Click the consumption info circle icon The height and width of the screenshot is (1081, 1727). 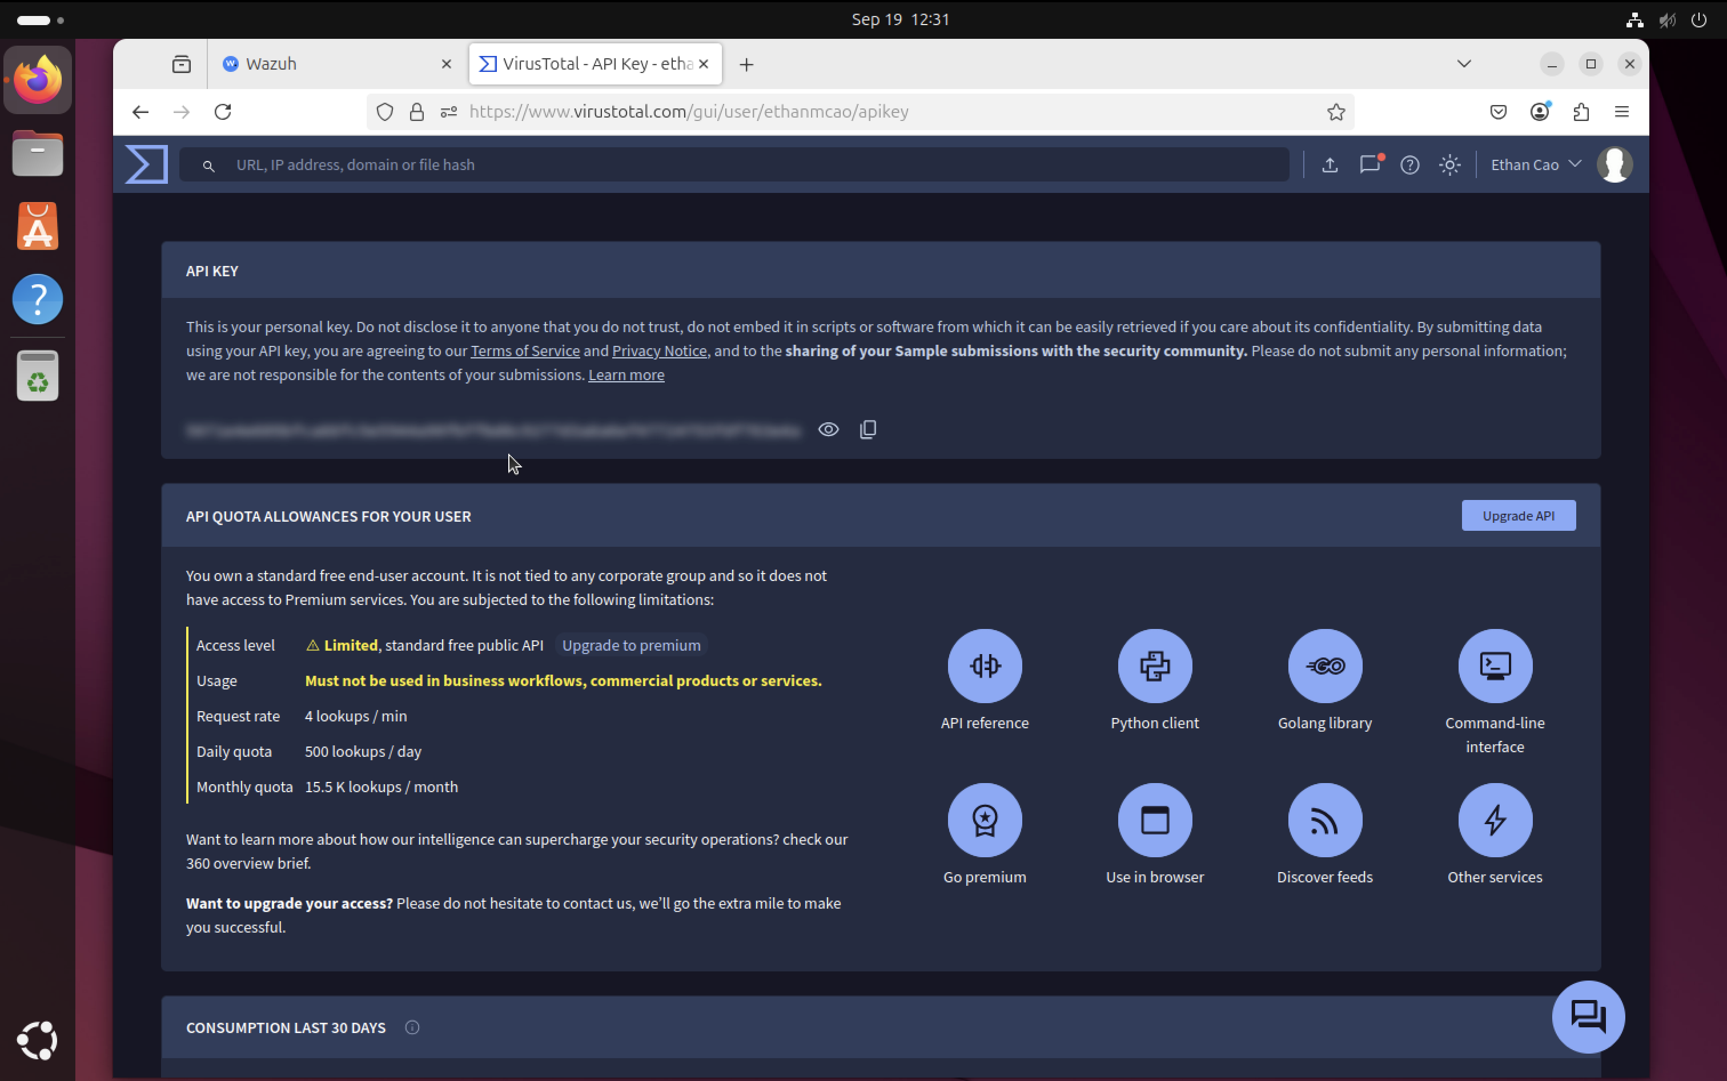(412, 1027)
